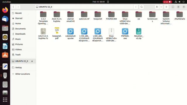
Task: Open the '2.2.2 Template Opening' folder
Action: click(43, 18)
